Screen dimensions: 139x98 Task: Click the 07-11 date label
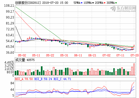[120, 55]
